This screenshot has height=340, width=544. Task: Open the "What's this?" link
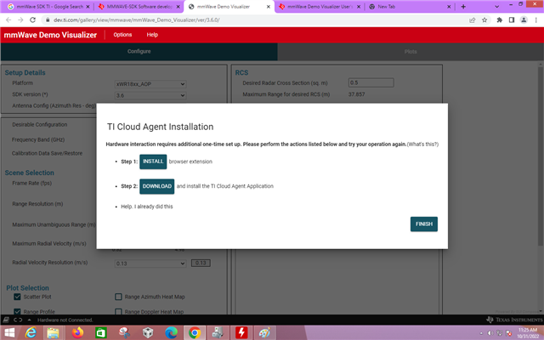422,144
